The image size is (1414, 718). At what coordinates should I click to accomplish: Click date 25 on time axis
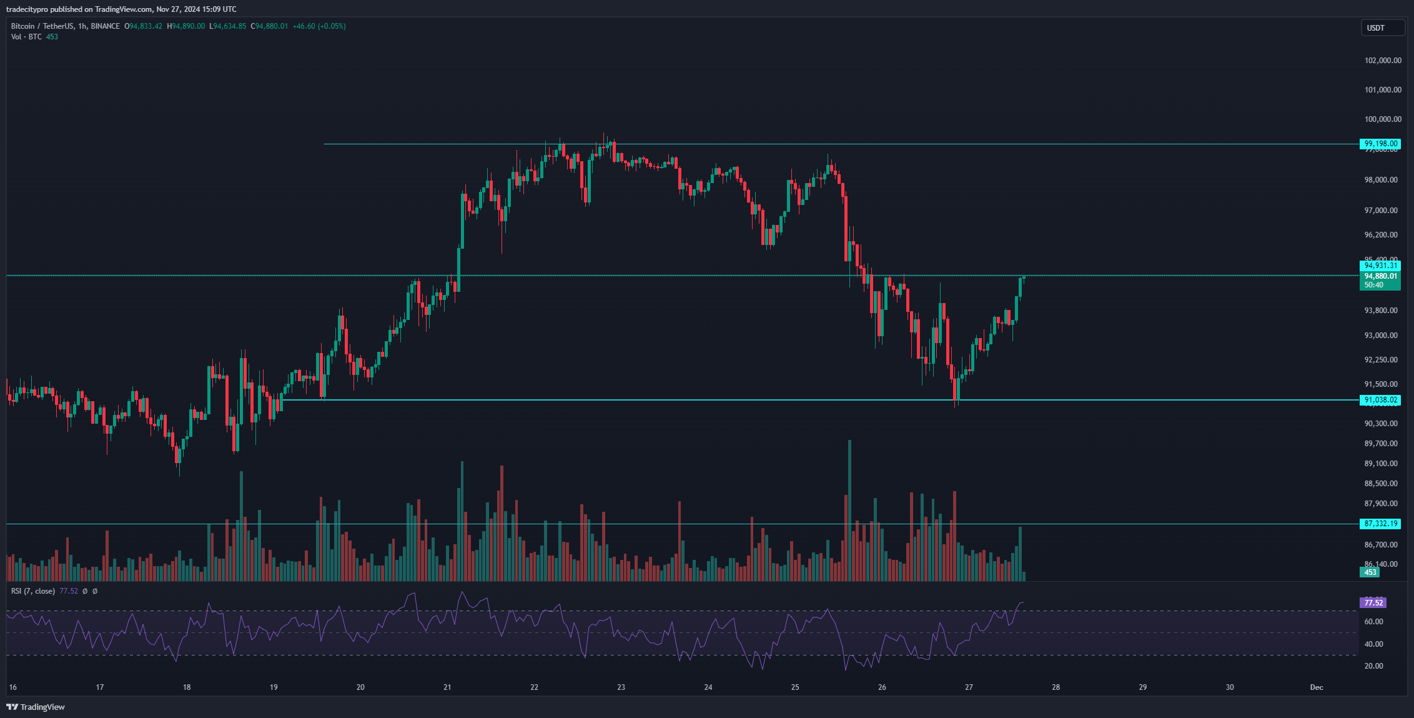[x=795, y=687]
